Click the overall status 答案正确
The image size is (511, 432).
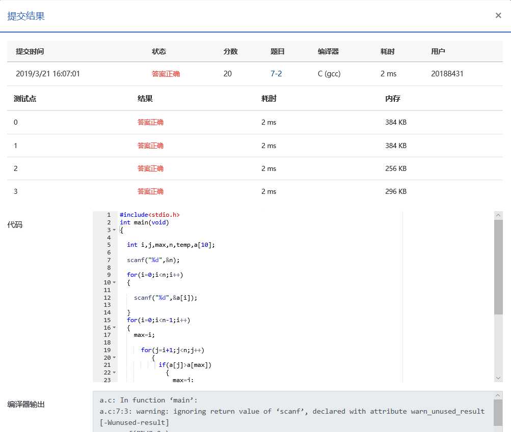point(166,74)
